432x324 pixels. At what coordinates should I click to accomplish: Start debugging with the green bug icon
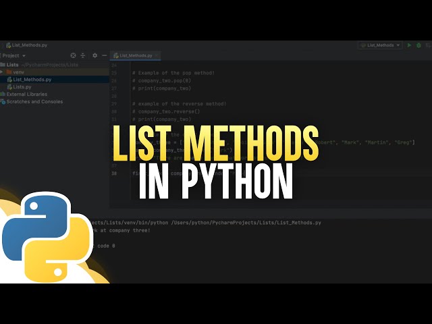tap(418, 45)
